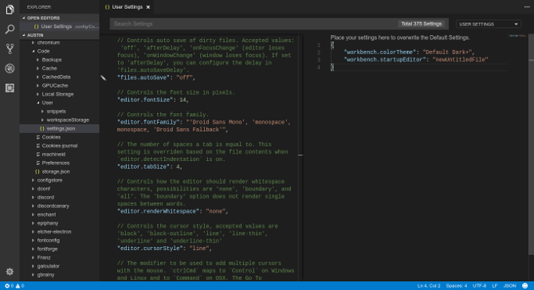This screenshot has width=534, height=290.
Task: Open User Settings entry under Open Editors
Action: point(60,26)
